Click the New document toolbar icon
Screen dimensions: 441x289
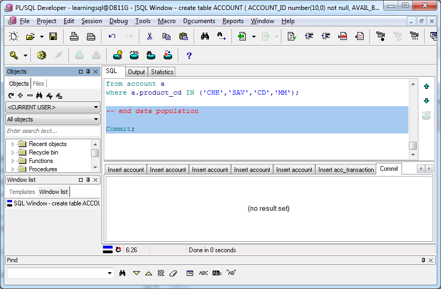(14, 36)
